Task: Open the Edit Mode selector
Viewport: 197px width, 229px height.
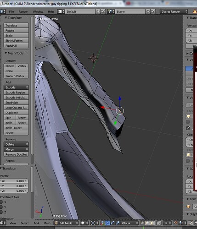Action: coord(66,223)
